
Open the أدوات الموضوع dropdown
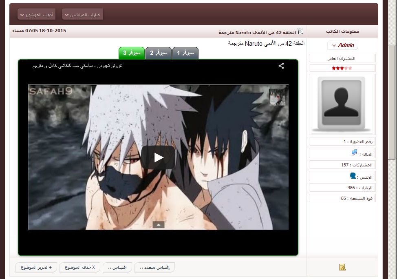point(36,14)
